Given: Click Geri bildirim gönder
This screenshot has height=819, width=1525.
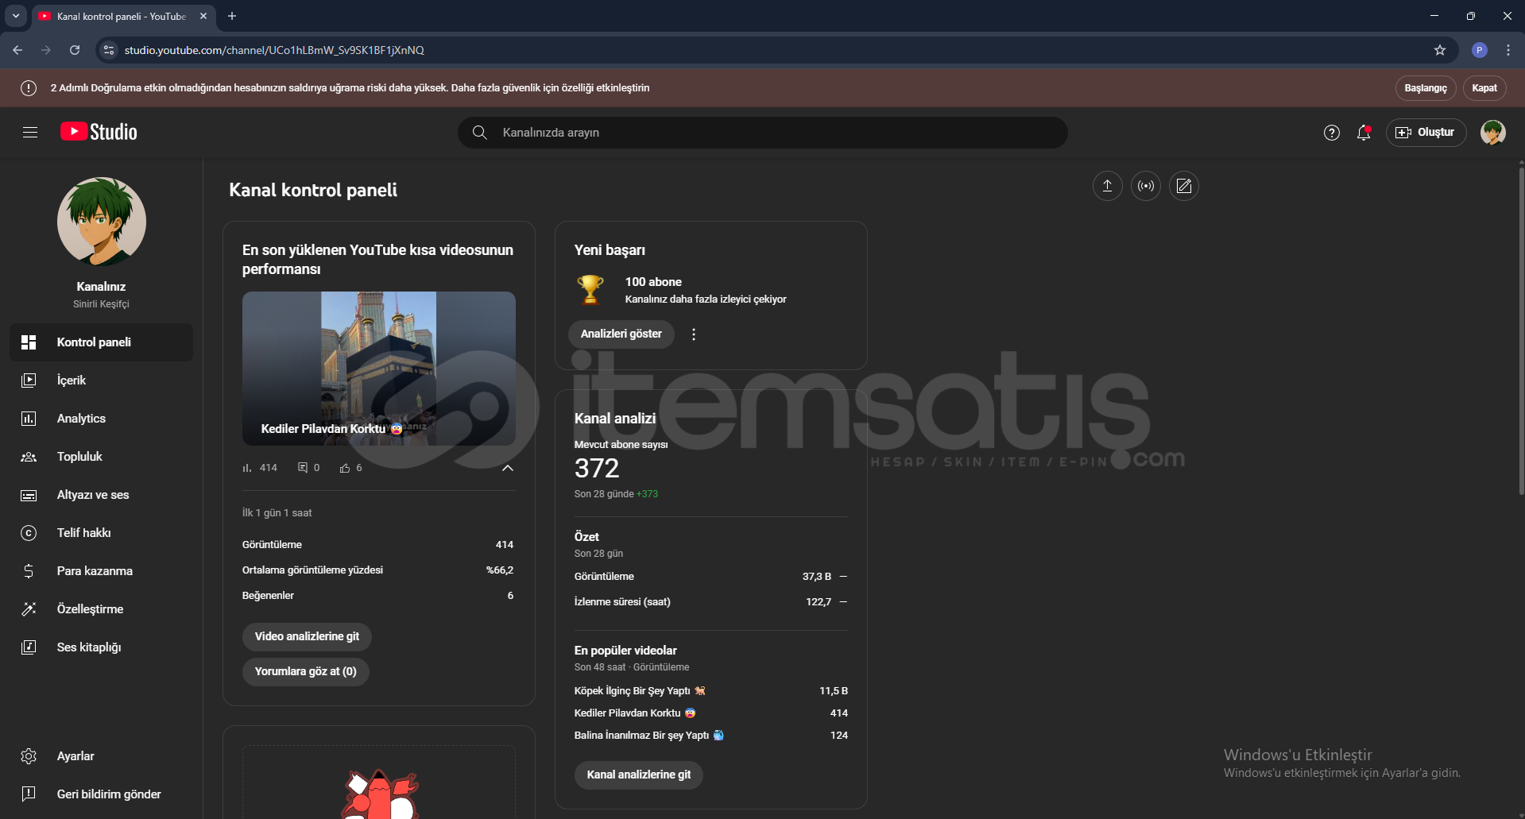Looking at the screenshot, I should coord(102,794).
